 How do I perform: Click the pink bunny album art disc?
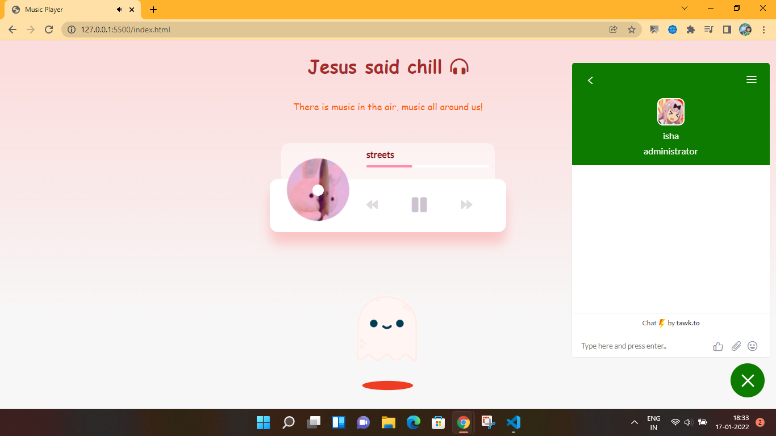coord(318,190)
